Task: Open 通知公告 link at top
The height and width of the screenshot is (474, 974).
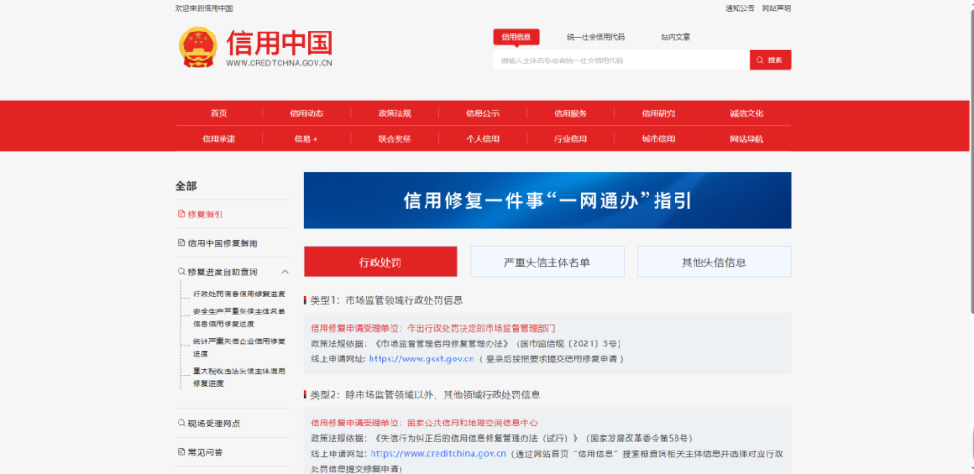Action: point(740,8)
